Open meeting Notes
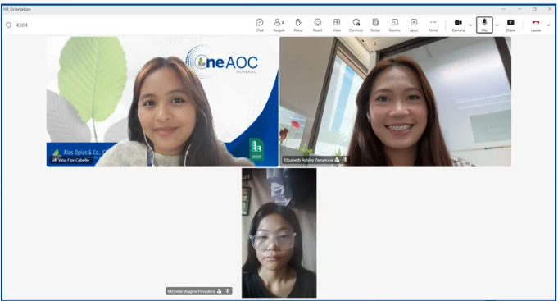 [x=375, y=25]
